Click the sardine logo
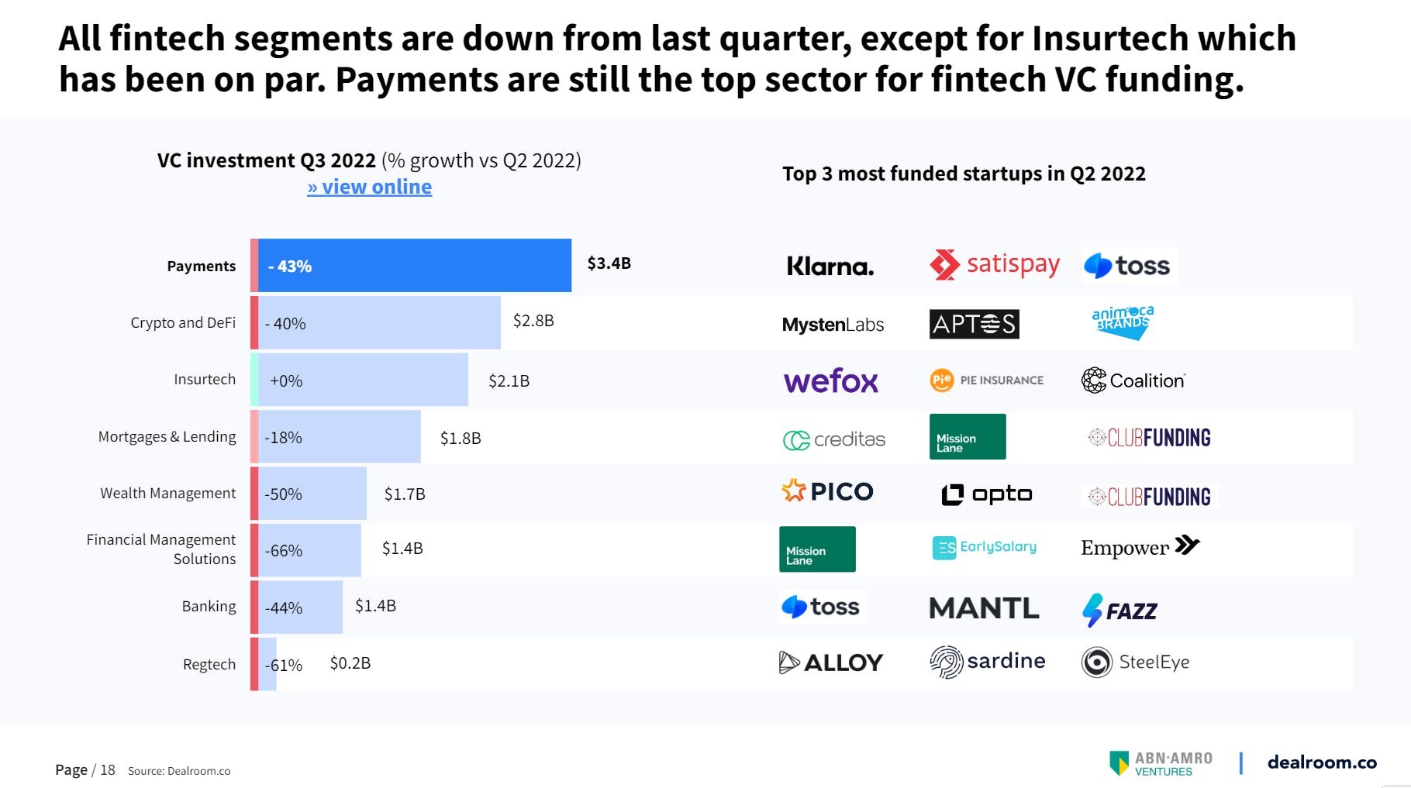Viewport: 1411px width, 788px height. pyautogui.click(x=987, y=662)
